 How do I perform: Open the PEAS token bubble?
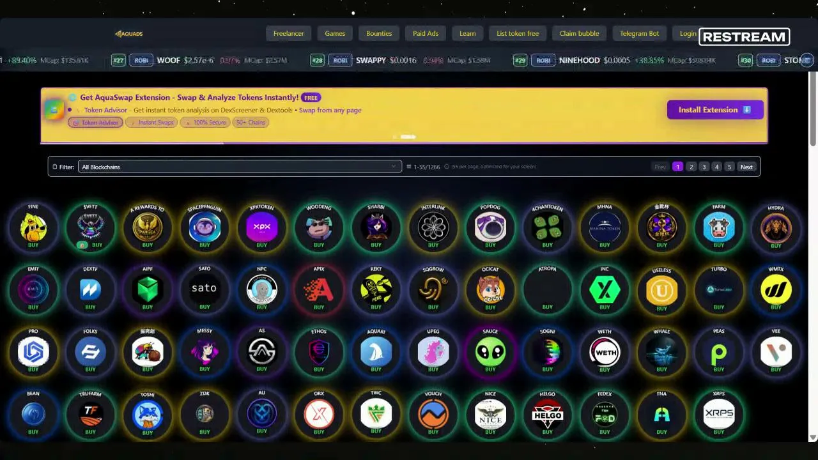coord(719,351)
